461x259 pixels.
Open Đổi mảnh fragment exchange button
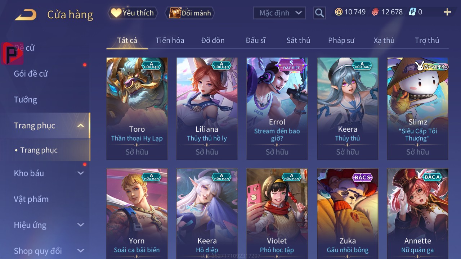click(190, 13)
